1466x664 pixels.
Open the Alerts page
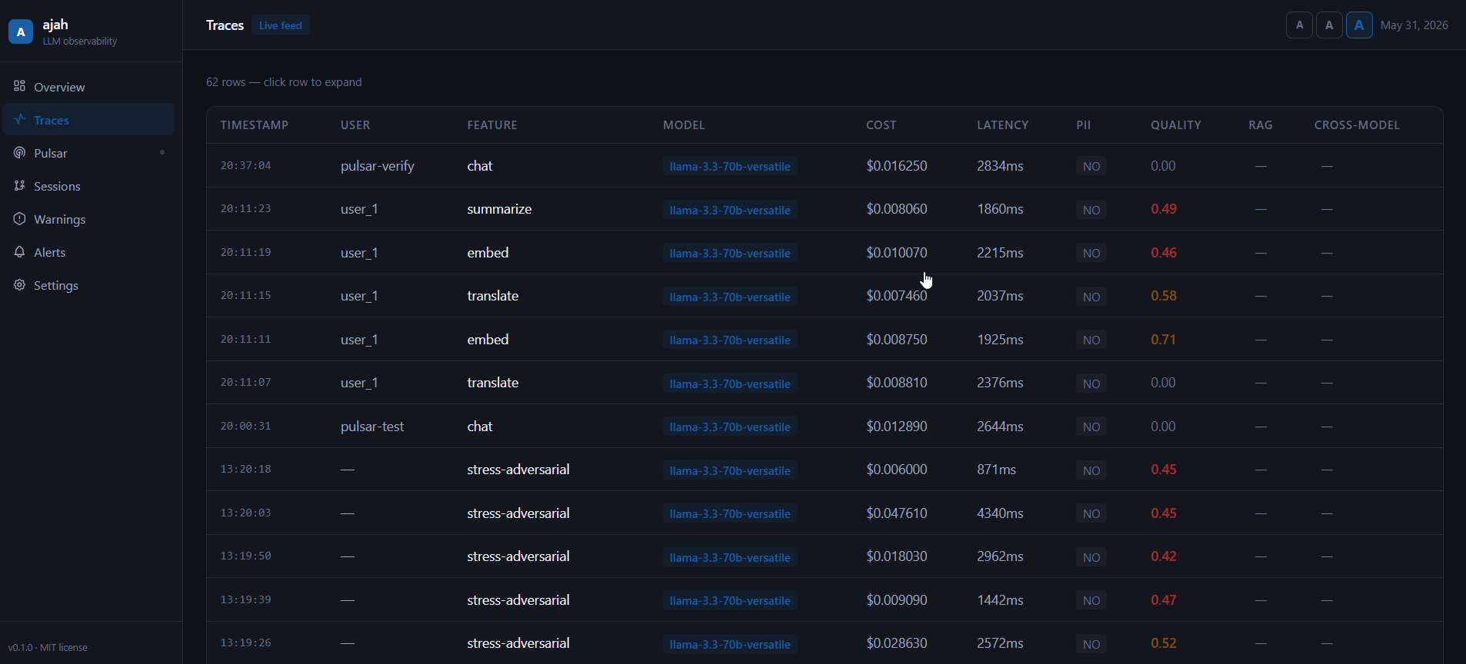click(88, 252)
